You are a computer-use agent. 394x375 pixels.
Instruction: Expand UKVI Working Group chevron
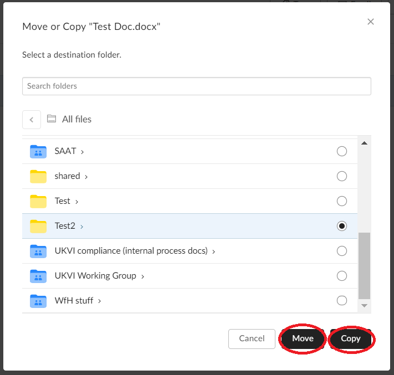click(142, 276)
